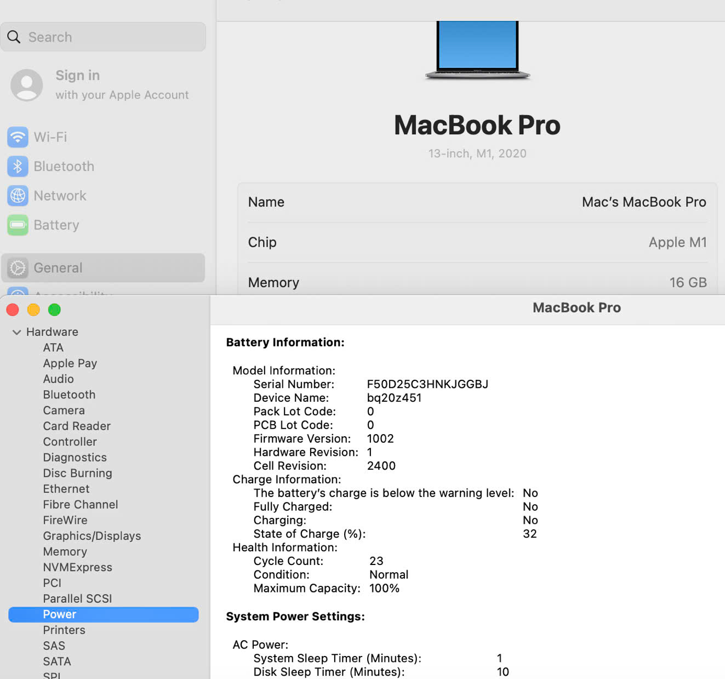Viewport: 725px width, 679px height.
Task: Click the Bluetooth settings icon
Action: pos(18,167)
